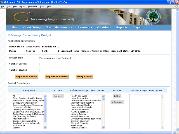The height and width of the screenshot is (134, 179).
Task: Open the Payments navigation tab
Action: click(85, 27)
